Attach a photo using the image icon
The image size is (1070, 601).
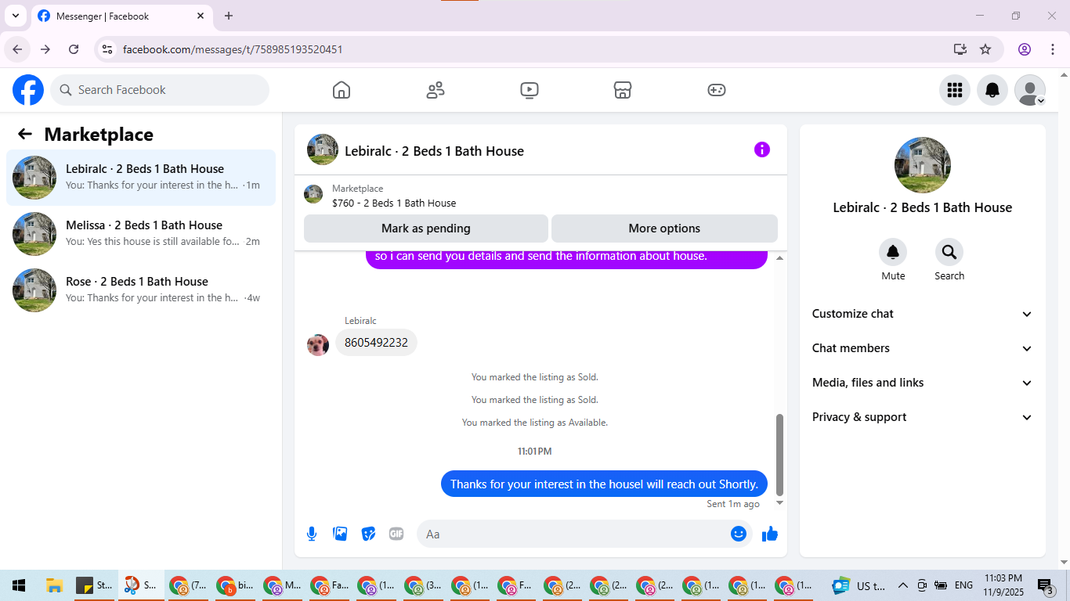coord(340,534)
